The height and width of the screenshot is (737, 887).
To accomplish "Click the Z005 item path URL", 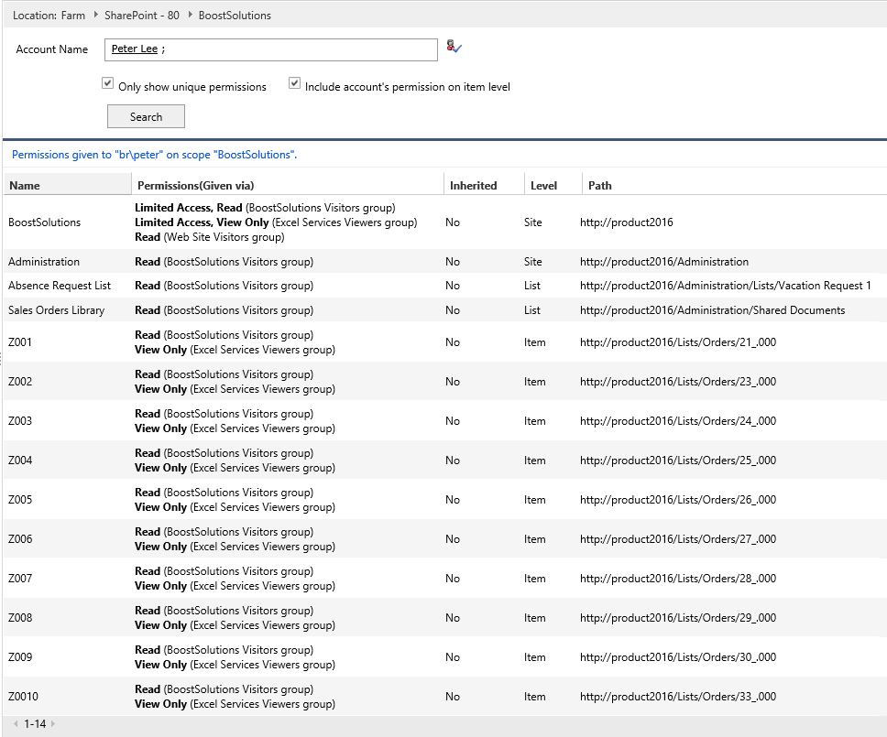I will (677, 500).
